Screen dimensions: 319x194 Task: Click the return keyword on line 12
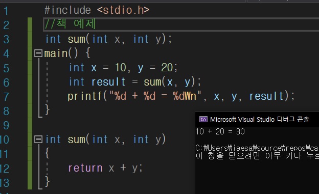(85, 168)
